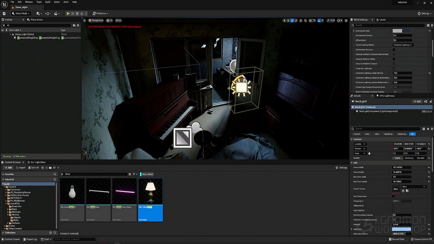This screenshot has height=244, width=434.
Task: Browse to Source Texture in Content Browser
Action: (x=407, y=191)
